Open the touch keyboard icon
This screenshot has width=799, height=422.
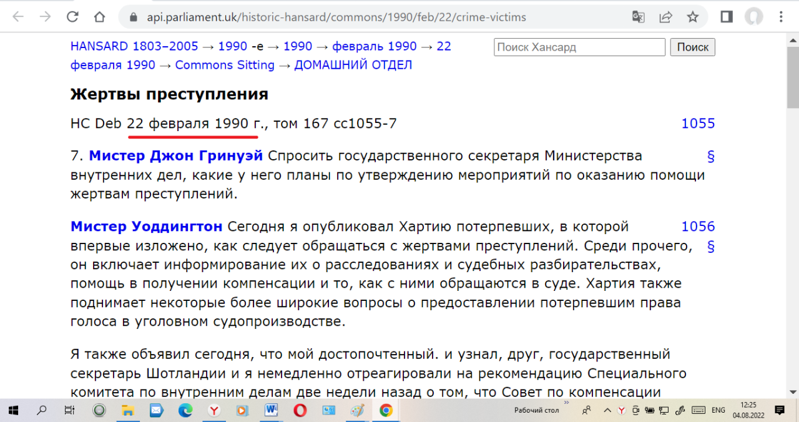point(699,410)
